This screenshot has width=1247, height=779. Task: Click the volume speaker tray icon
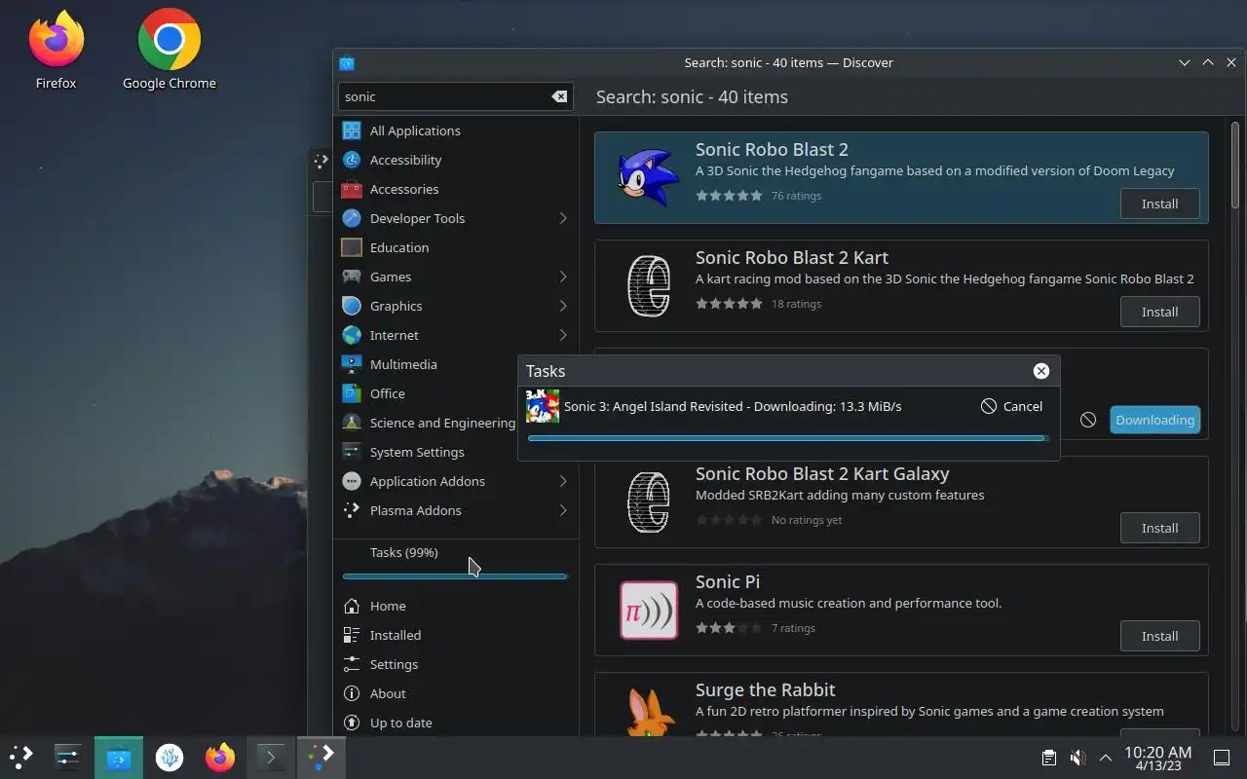pyautogui.click(x=1077, y=758)
